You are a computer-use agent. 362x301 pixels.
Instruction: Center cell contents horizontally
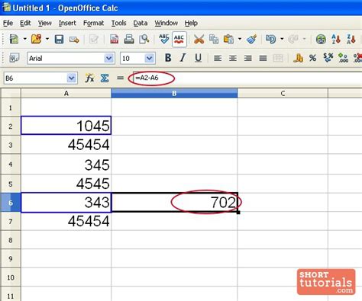point(233,59)
